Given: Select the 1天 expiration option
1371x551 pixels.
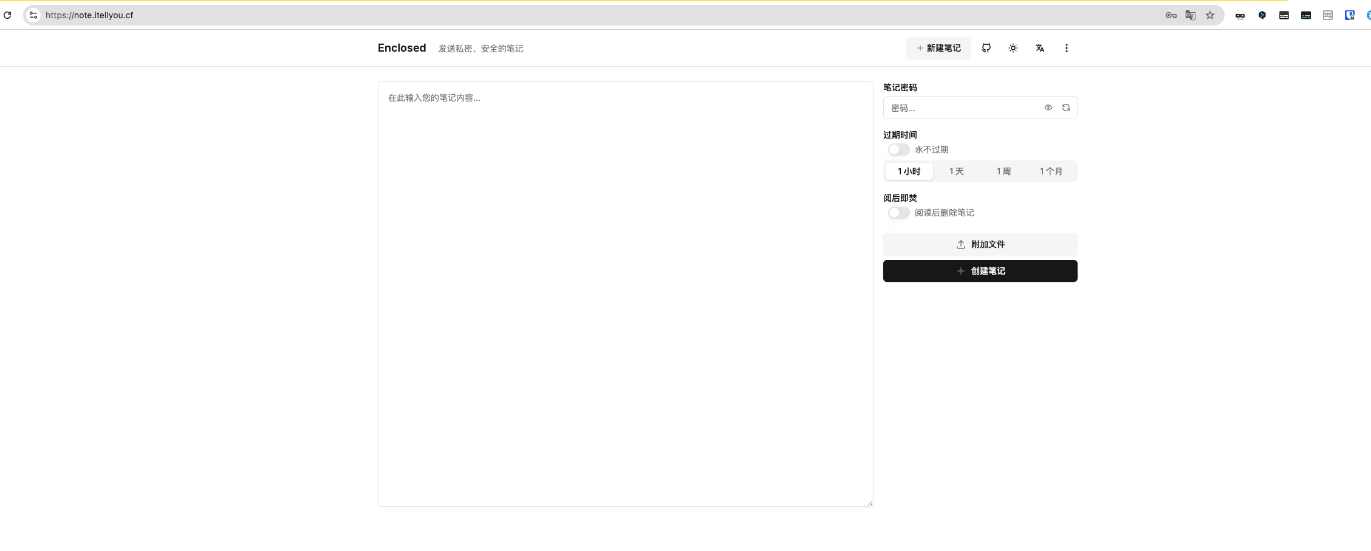Looking at the screenshot, I should (956, 171).
